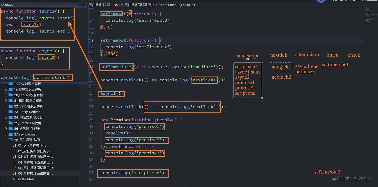Expand the 19_ES8知识点解析 chevron
The width and height of the screenshot is (378, 187).
(6, 89)
